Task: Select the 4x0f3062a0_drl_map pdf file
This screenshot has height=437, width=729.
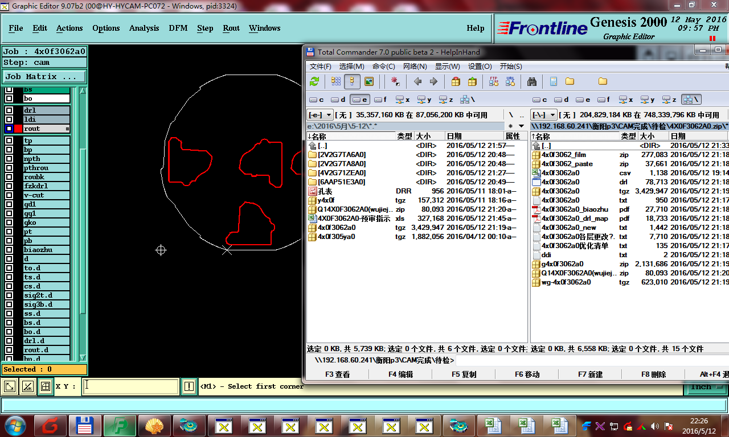Action: coord(575,218)
